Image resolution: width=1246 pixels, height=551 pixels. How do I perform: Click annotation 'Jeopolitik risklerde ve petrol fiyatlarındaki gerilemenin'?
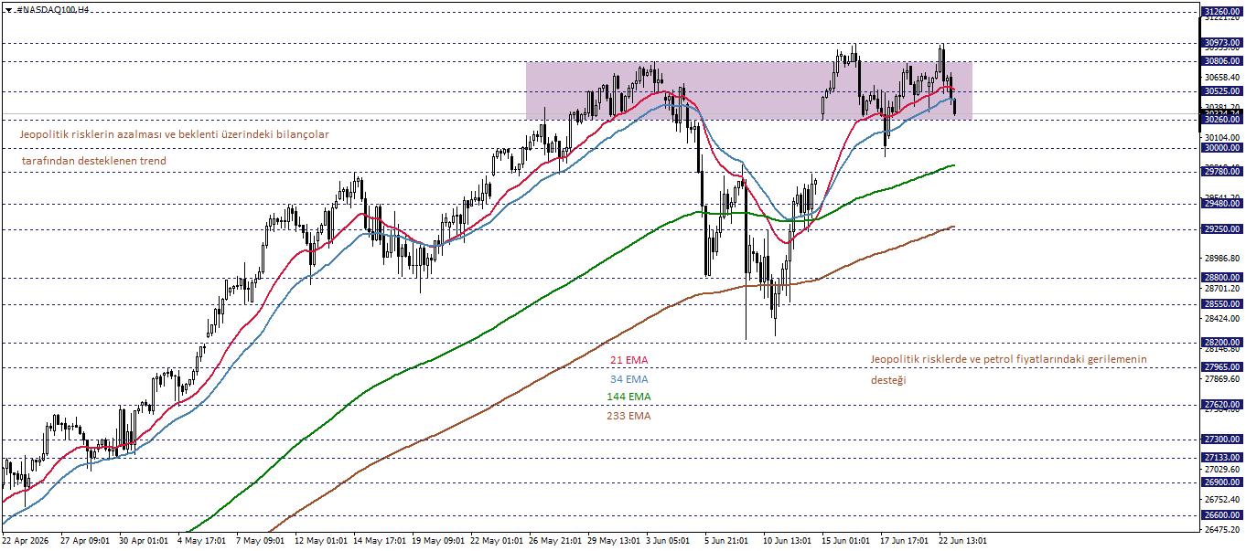pos(1008,360)
